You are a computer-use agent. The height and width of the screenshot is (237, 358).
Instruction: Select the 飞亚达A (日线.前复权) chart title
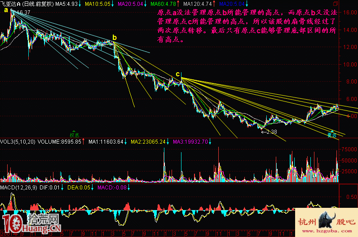click(27, 4)
